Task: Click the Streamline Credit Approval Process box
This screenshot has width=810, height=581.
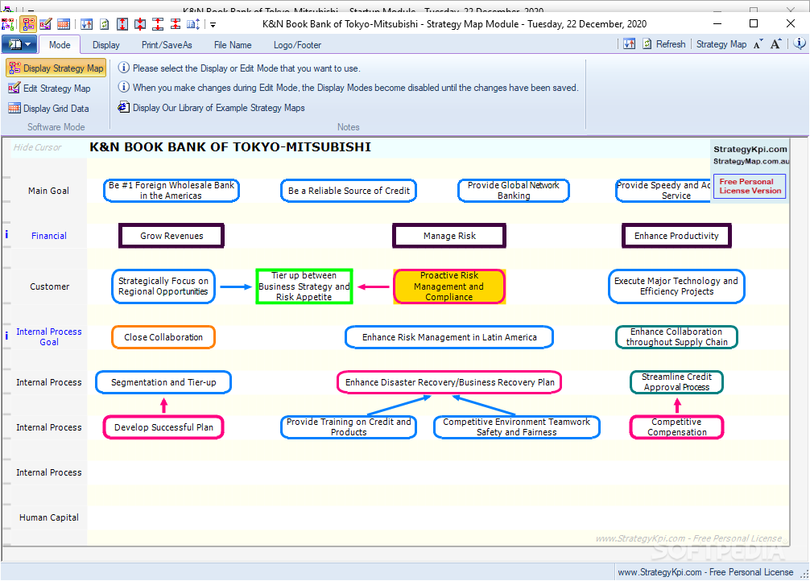Action: coord(676,382)
